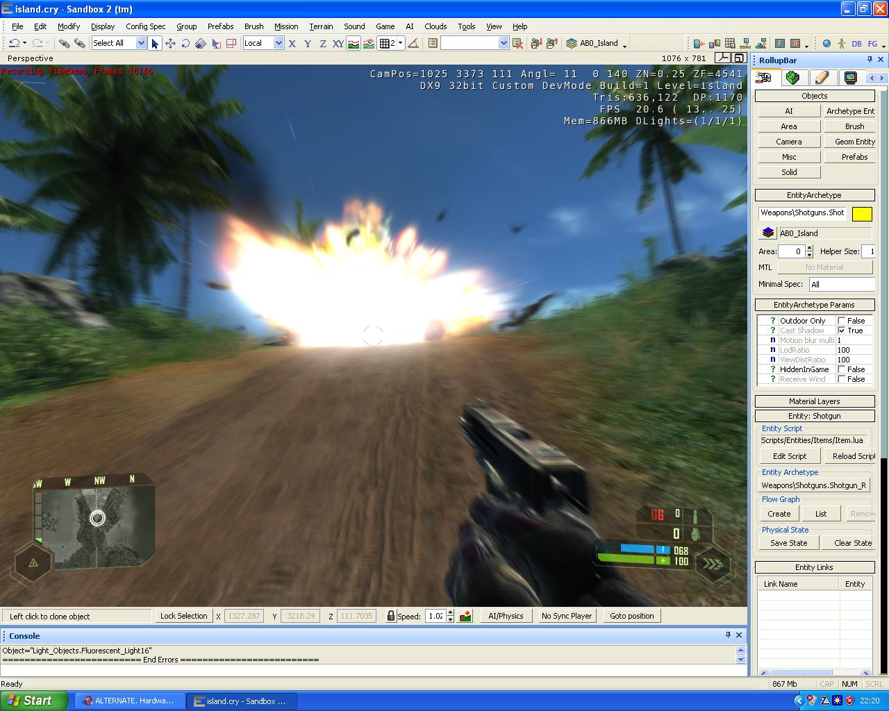Open the Minimal Spec dropdown
The width and height of the screenshot is (889, 711).
tap(842, 284)
